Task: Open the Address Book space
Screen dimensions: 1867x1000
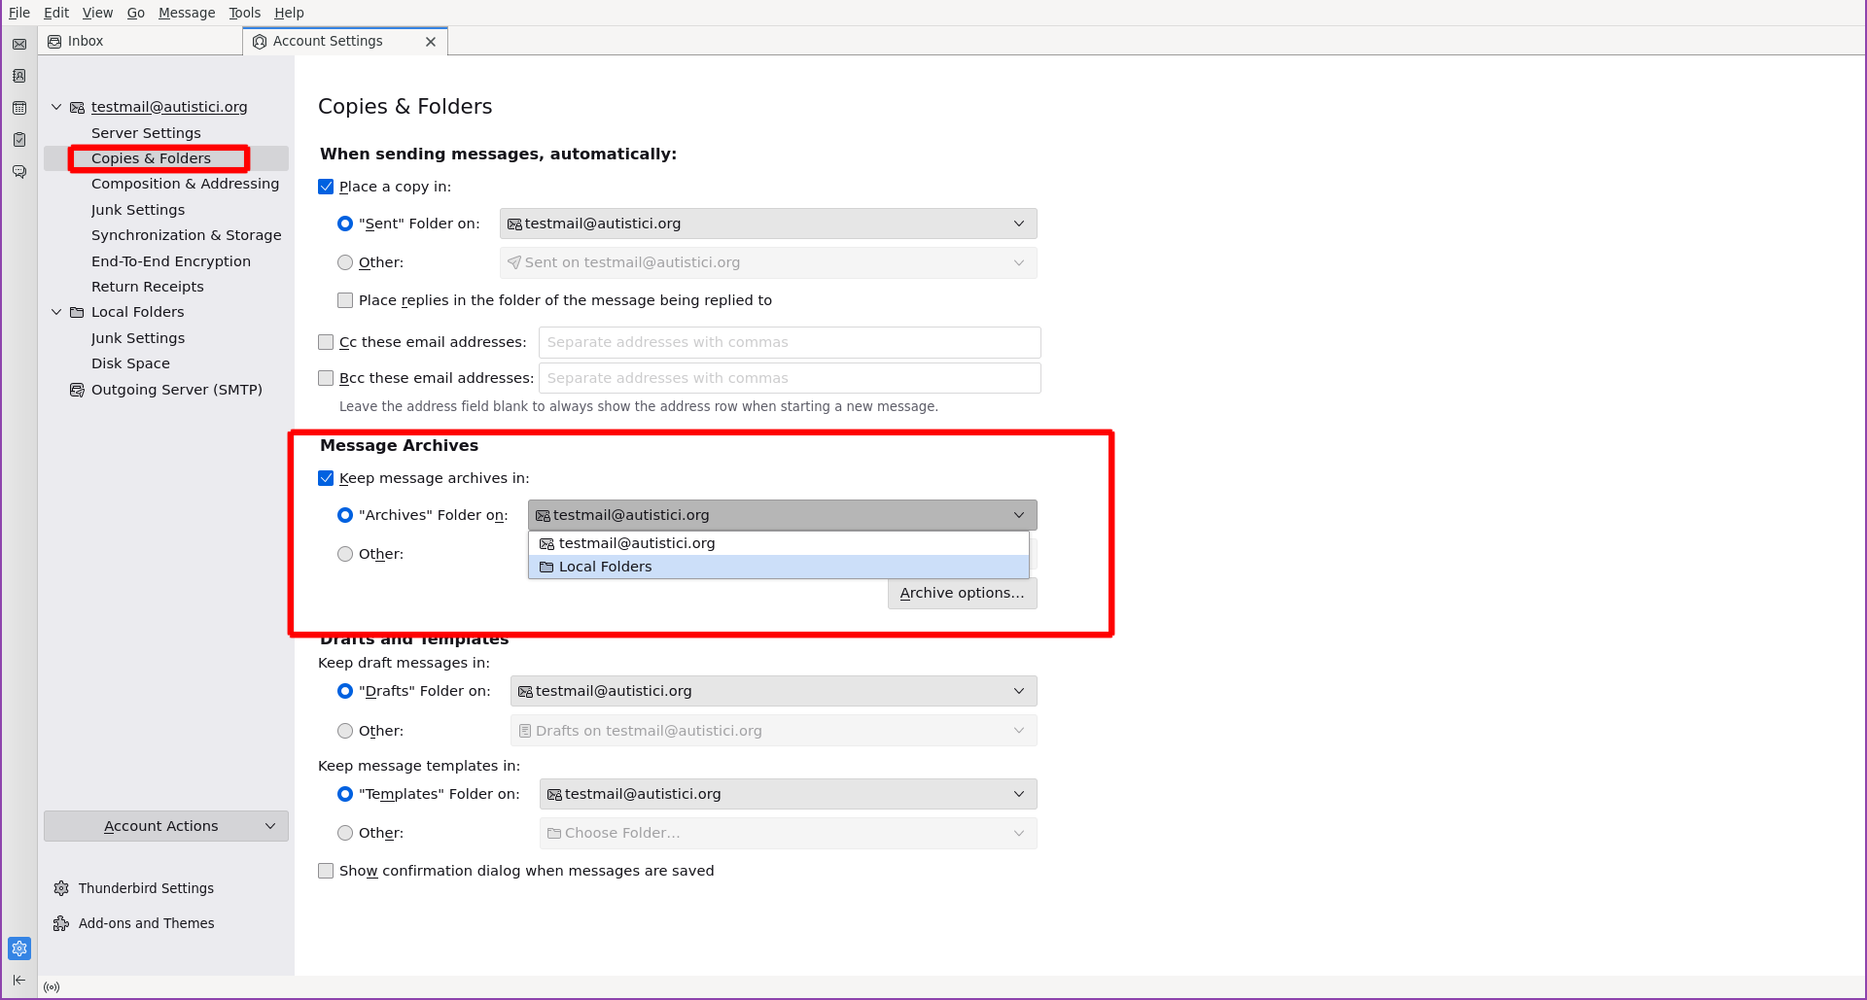Action: click(19, 76)
